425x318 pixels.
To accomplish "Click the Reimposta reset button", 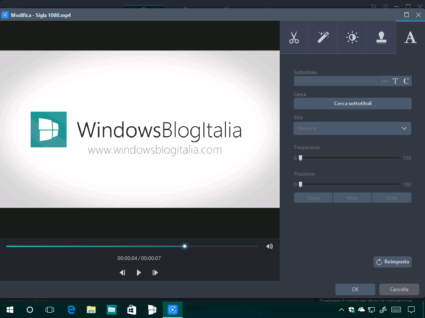I will [x=393, y=262].
